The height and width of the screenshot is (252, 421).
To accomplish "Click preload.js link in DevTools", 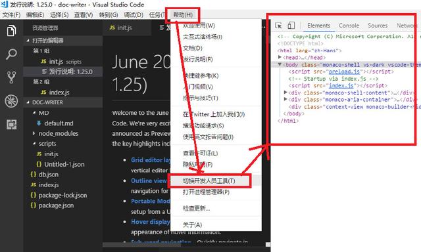I will [x=344, y=72].
